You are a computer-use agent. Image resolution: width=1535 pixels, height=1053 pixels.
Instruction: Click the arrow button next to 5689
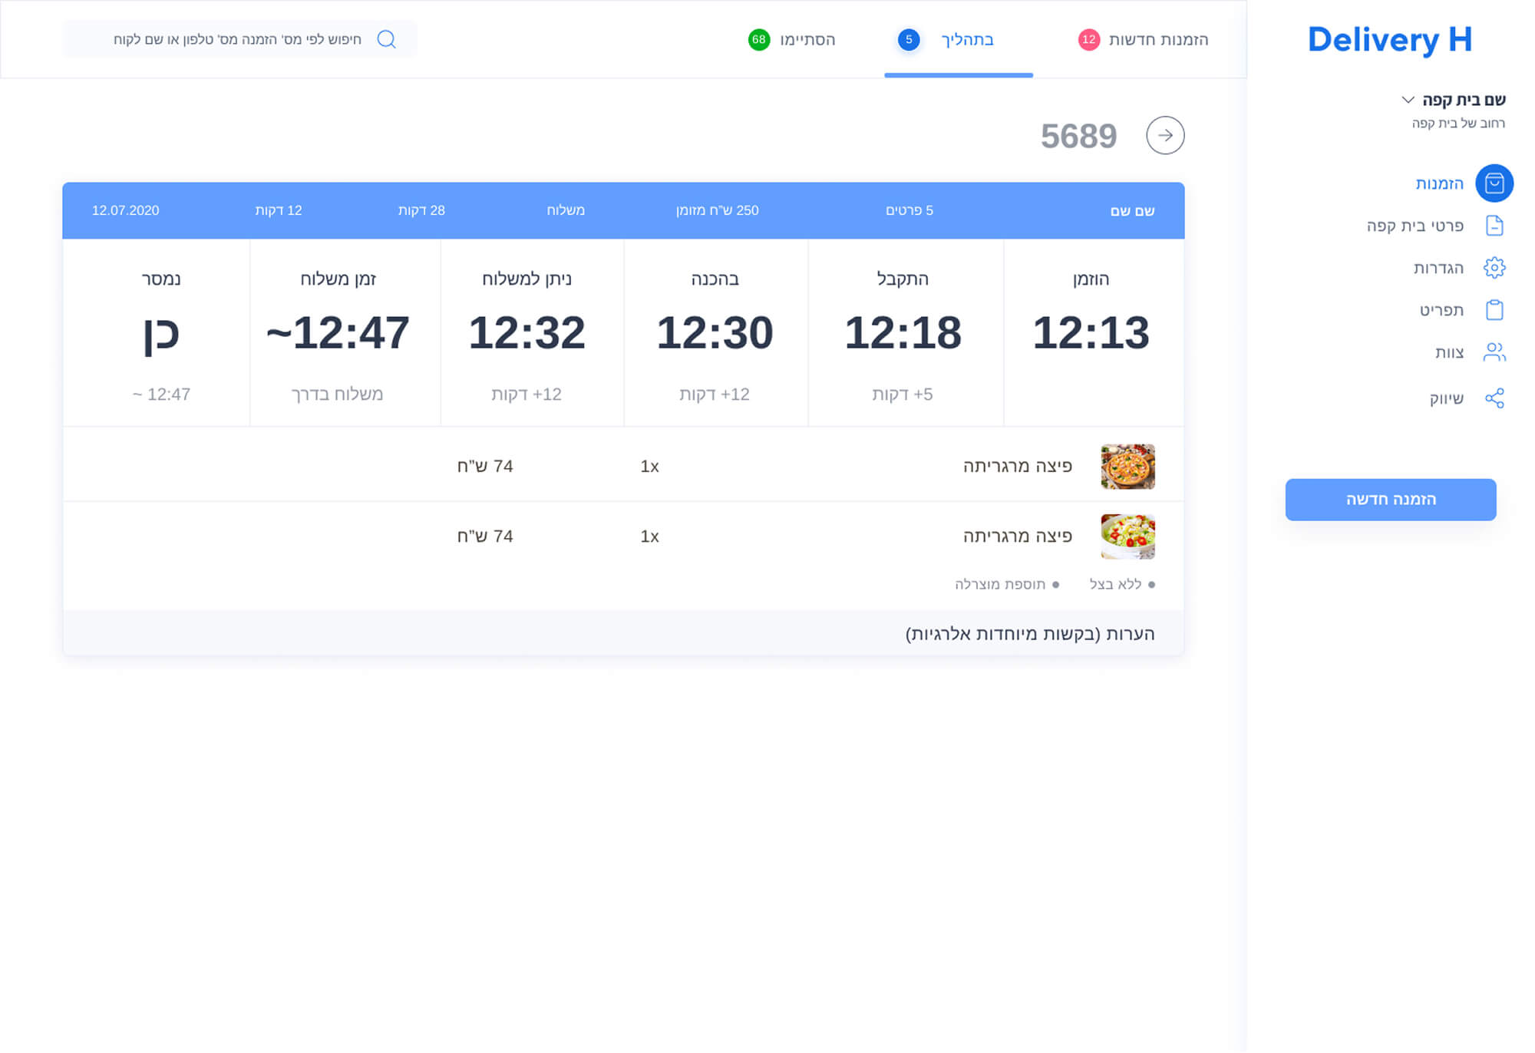pyautogui.click(x=1164, y=136)
